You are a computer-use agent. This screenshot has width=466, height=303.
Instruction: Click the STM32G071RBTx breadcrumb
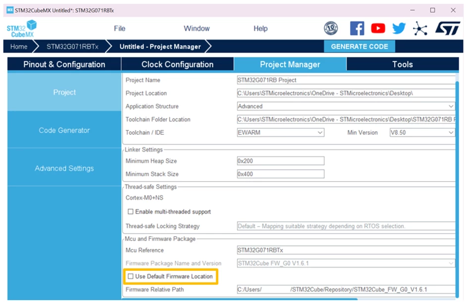click(x=72, y=47)
